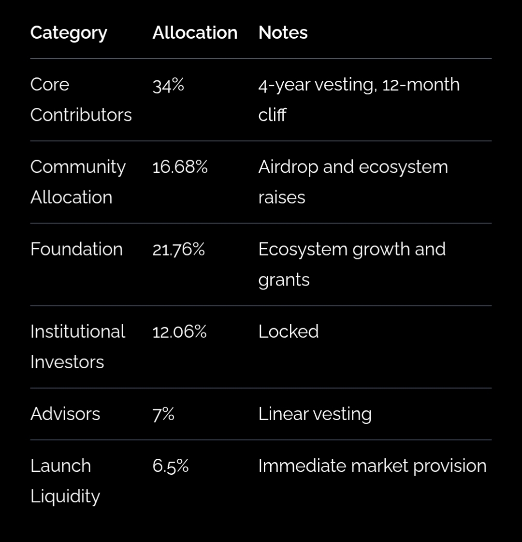Click the 21.76% allocation value
The height and width of the screenshot is (542, 522).
click(x=178, y=250)
